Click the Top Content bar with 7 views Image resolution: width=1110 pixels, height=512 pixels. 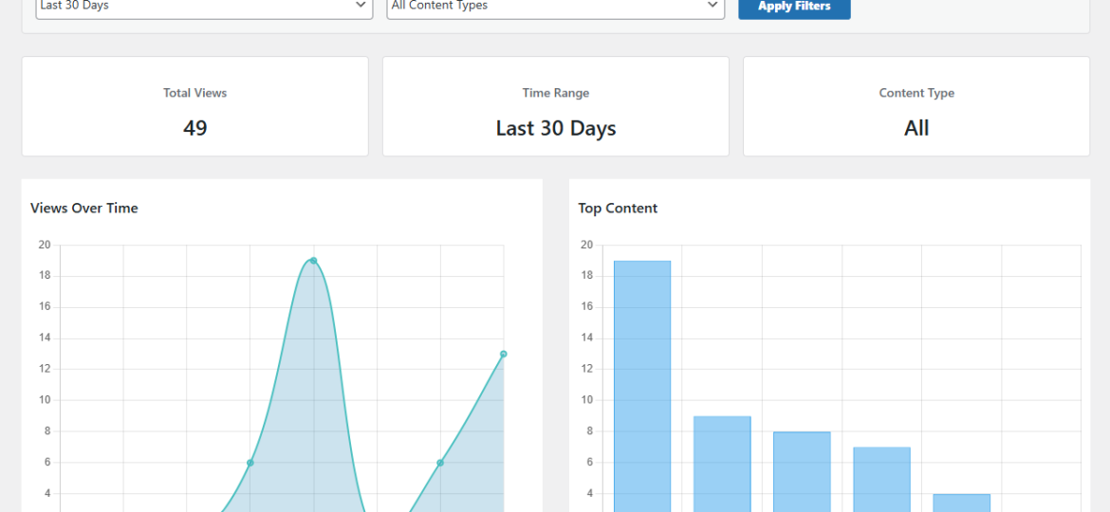point(882,480)
